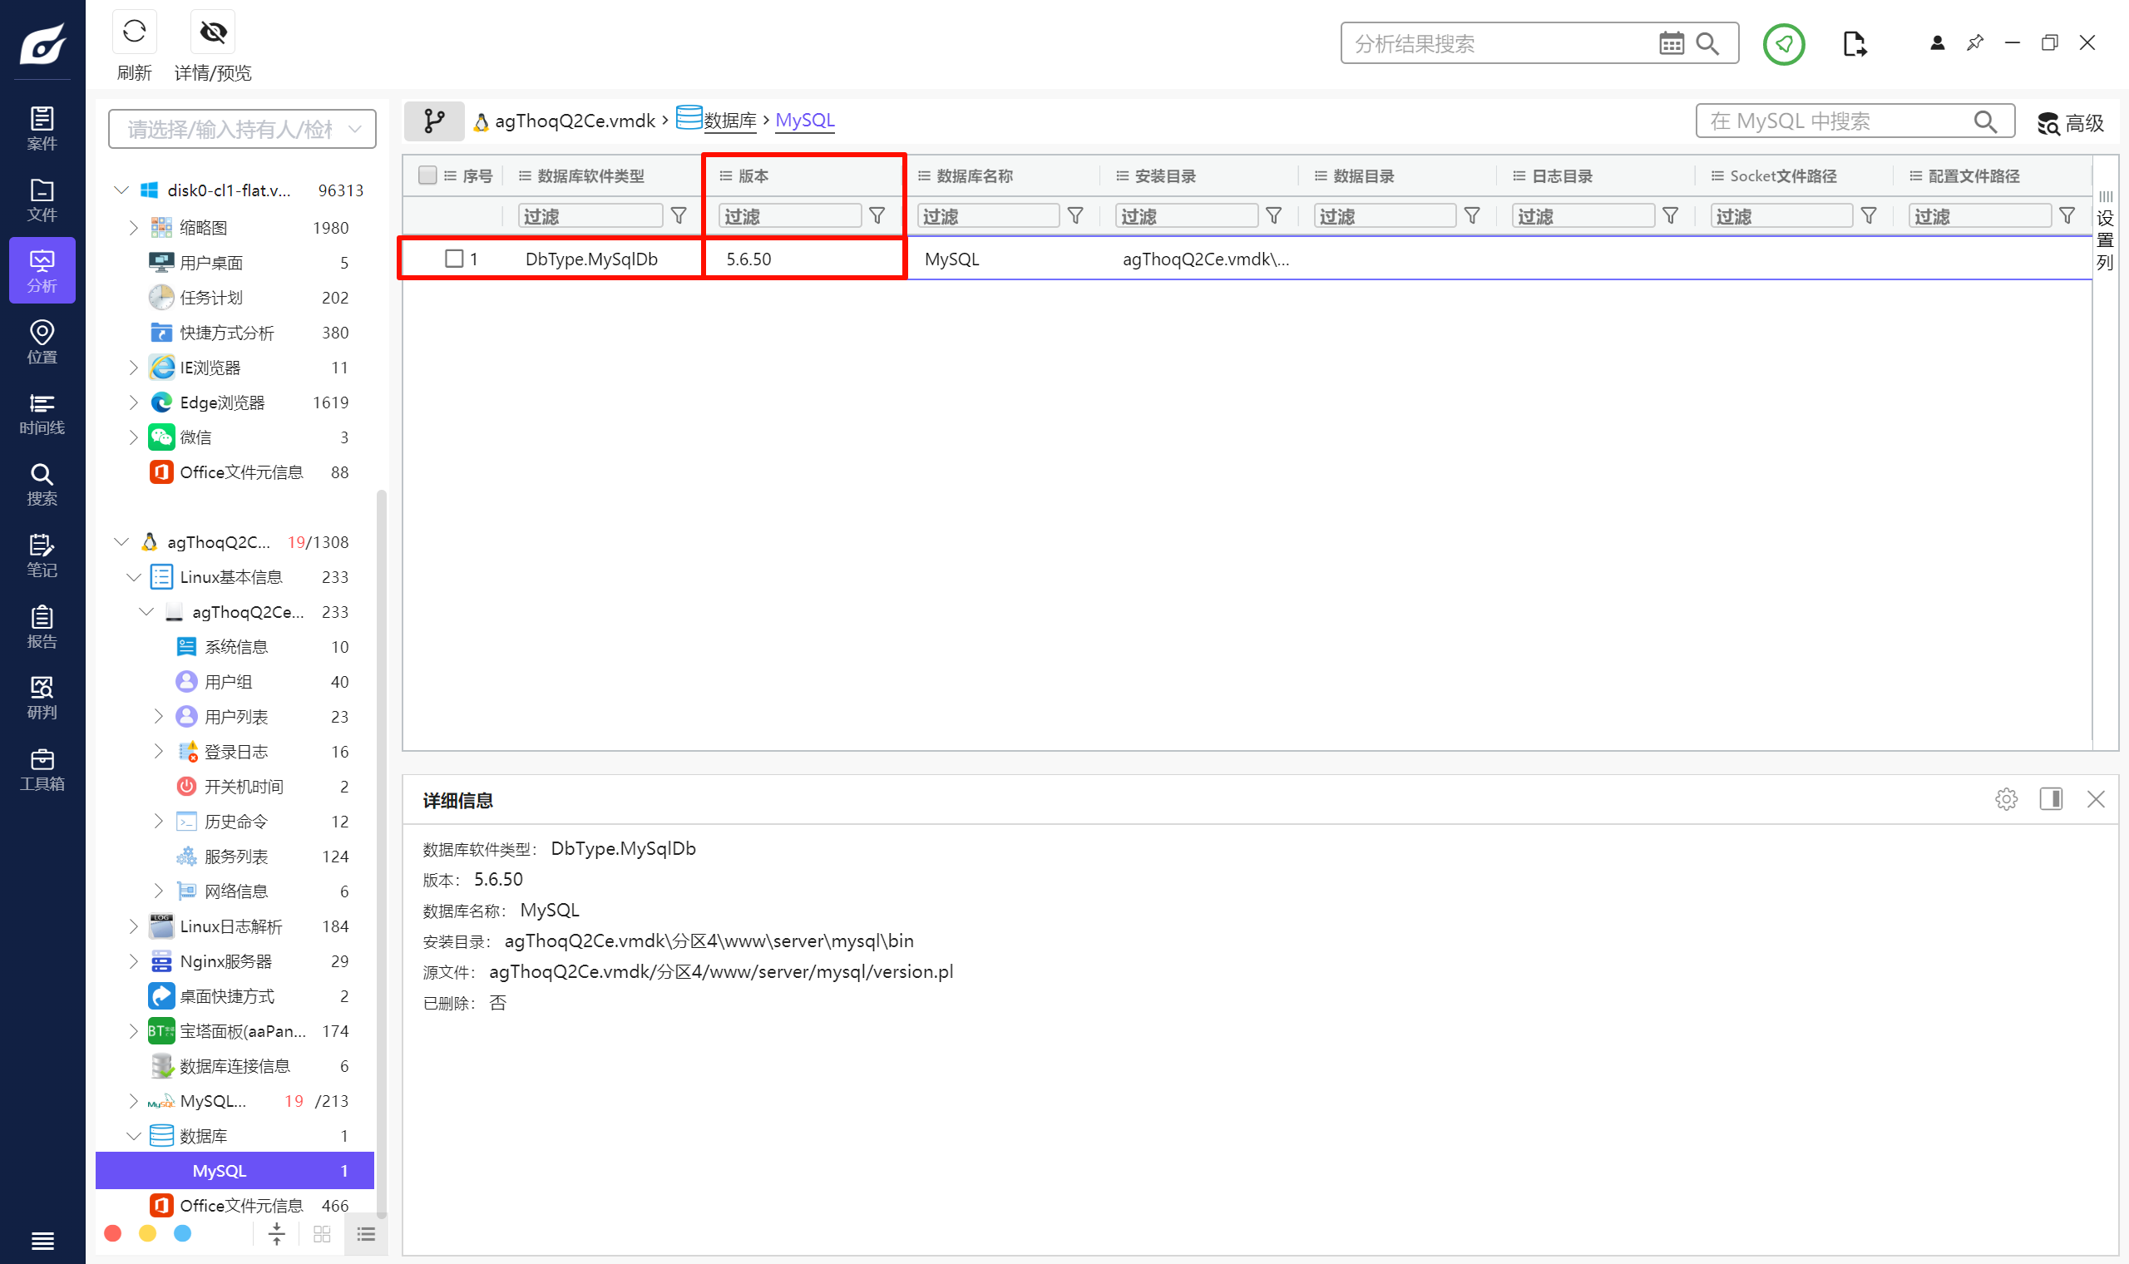
Task: Collapse the disk0-cl1-flat.v... tree node
Action: (x=121, y=190)
